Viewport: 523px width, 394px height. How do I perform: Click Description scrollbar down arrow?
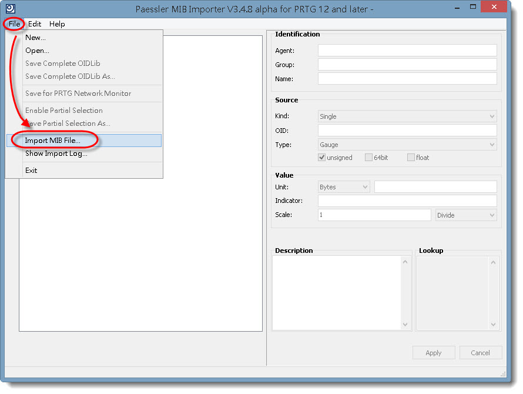coord(405,325)
